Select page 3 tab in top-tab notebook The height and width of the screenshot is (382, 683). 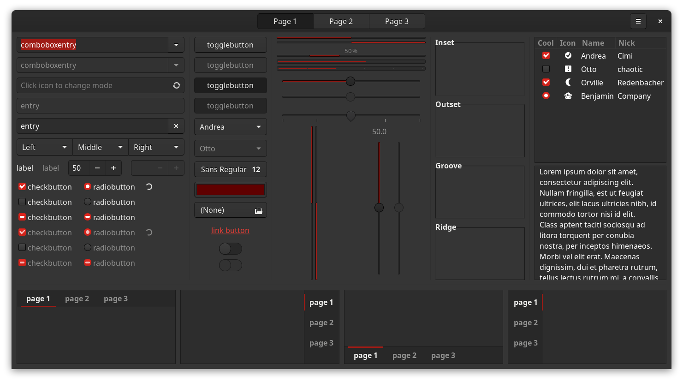(116, 298)
